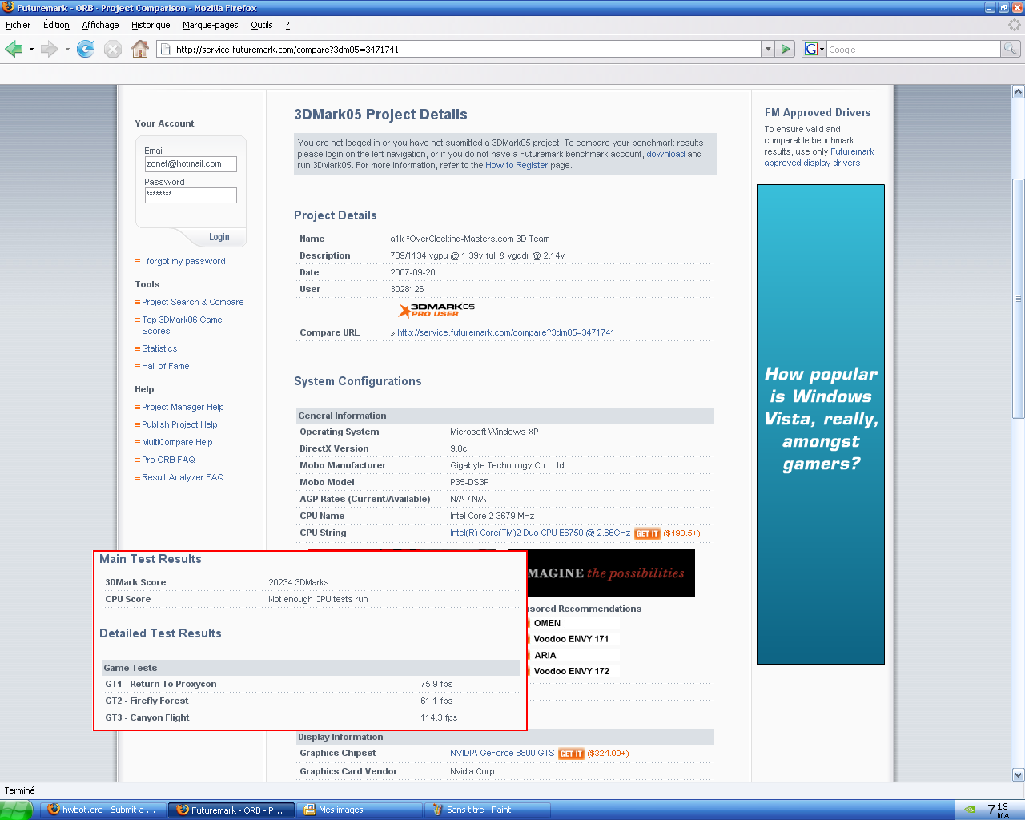Open Top 3DMark06 Game Scores link
1025x820 pixels.
182,325
